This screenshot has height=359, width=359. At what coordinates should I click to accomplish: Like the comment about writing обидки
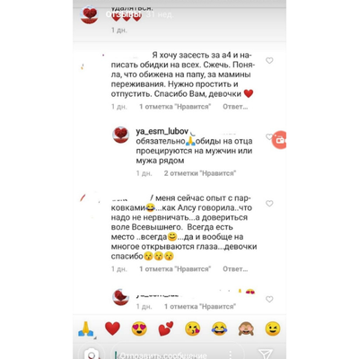pos(269,60)
